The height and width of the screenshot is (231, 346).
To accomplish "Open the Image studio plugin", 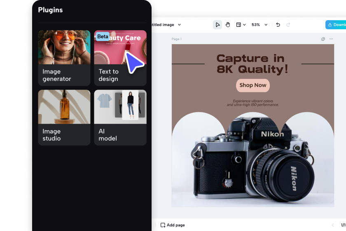I will tap(64, 118).
